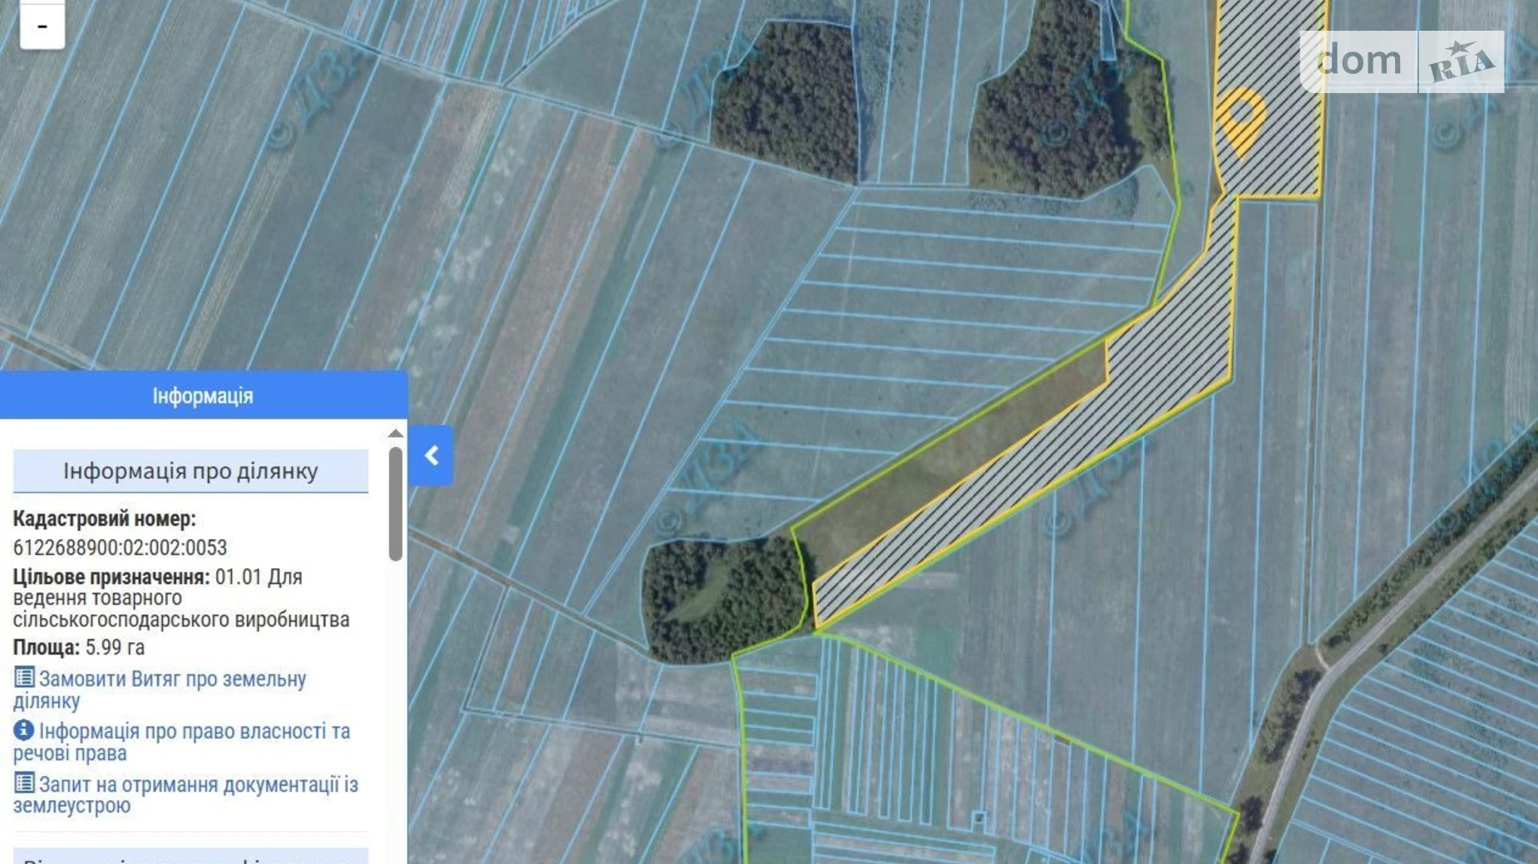Image resolution: width=1538 pixels, height=864 pixels.
Task: Click the partially visible section header at panel bottom
Action: (190, 857)
